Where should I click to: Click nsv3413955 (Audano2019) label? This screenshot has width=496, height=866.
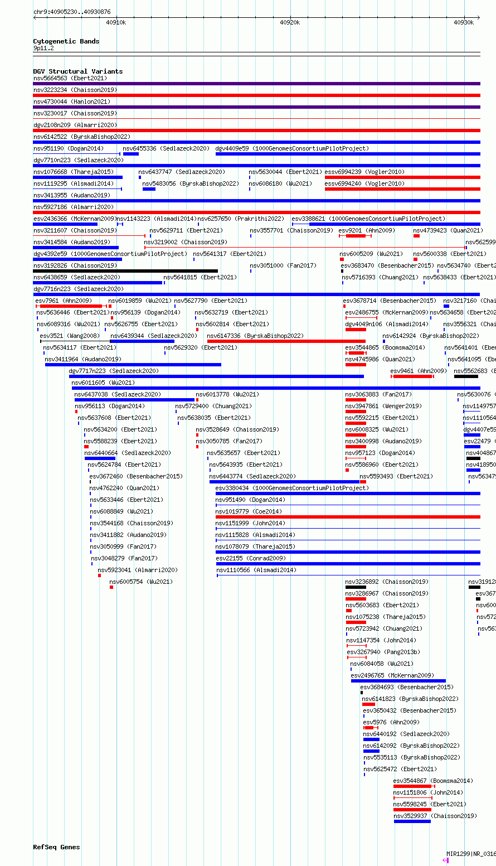click(x=72, y=195)
